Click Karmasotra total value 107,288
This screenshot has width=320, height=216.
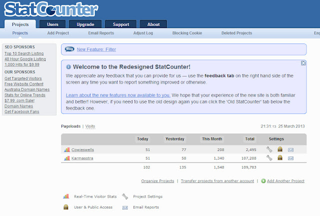point(249,158)
